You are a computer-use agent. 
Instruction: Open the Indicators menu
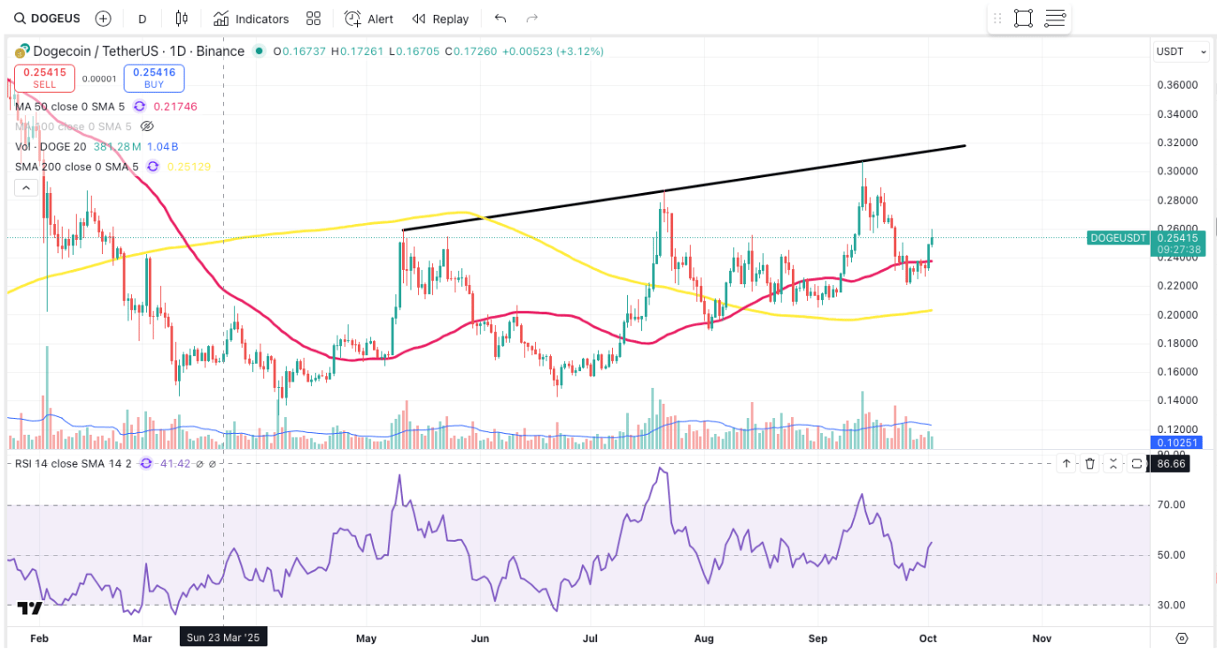click(x=252, y=19)
